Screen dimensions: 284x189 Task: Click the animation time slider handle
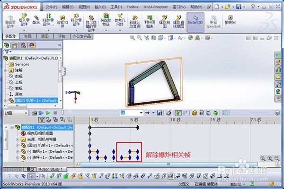pyautogui.click(x=62, y=113)
